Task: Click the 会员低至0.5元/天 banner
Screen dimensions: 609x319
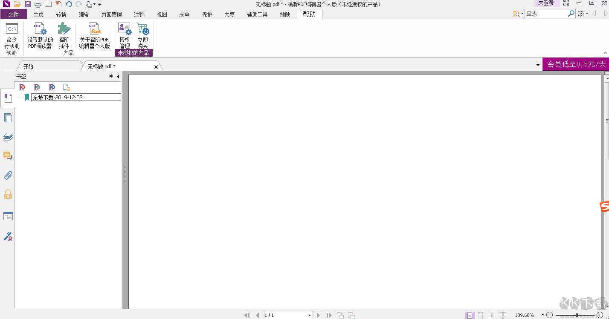Action: coord(576,64)
